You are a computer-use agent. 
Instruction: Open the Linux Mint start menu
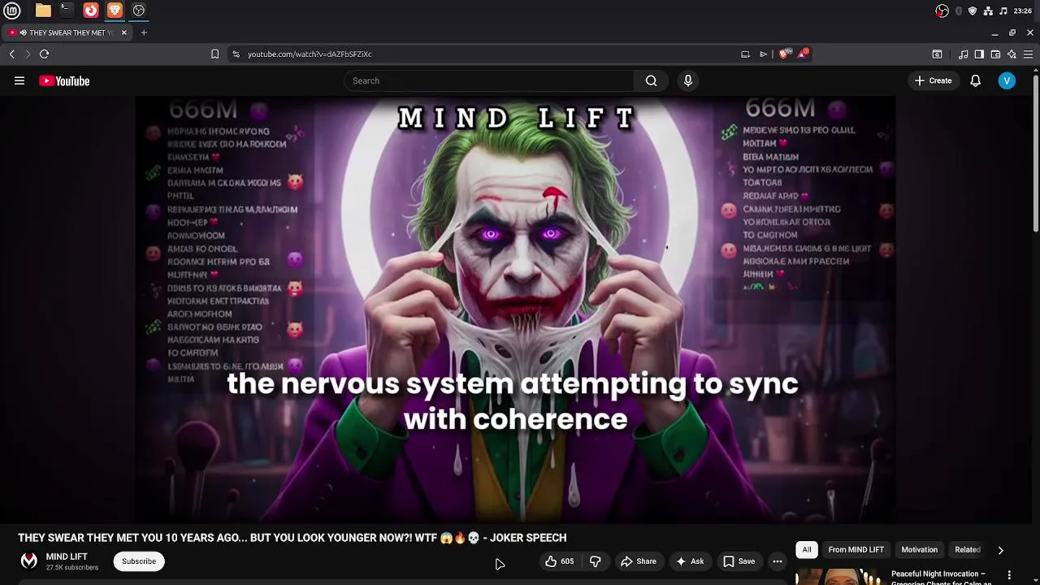(x=12, y=11)
